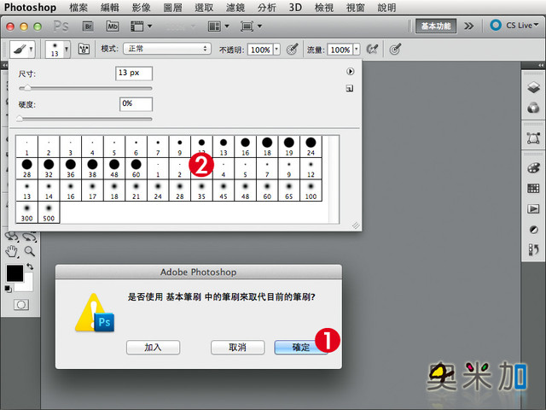Open the Color palette panel icon
The image size is (546, 410).
[533, 168]
